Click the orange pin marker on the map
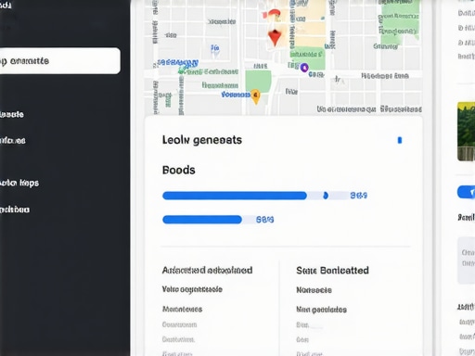The image size is (475, 356). 255,96
